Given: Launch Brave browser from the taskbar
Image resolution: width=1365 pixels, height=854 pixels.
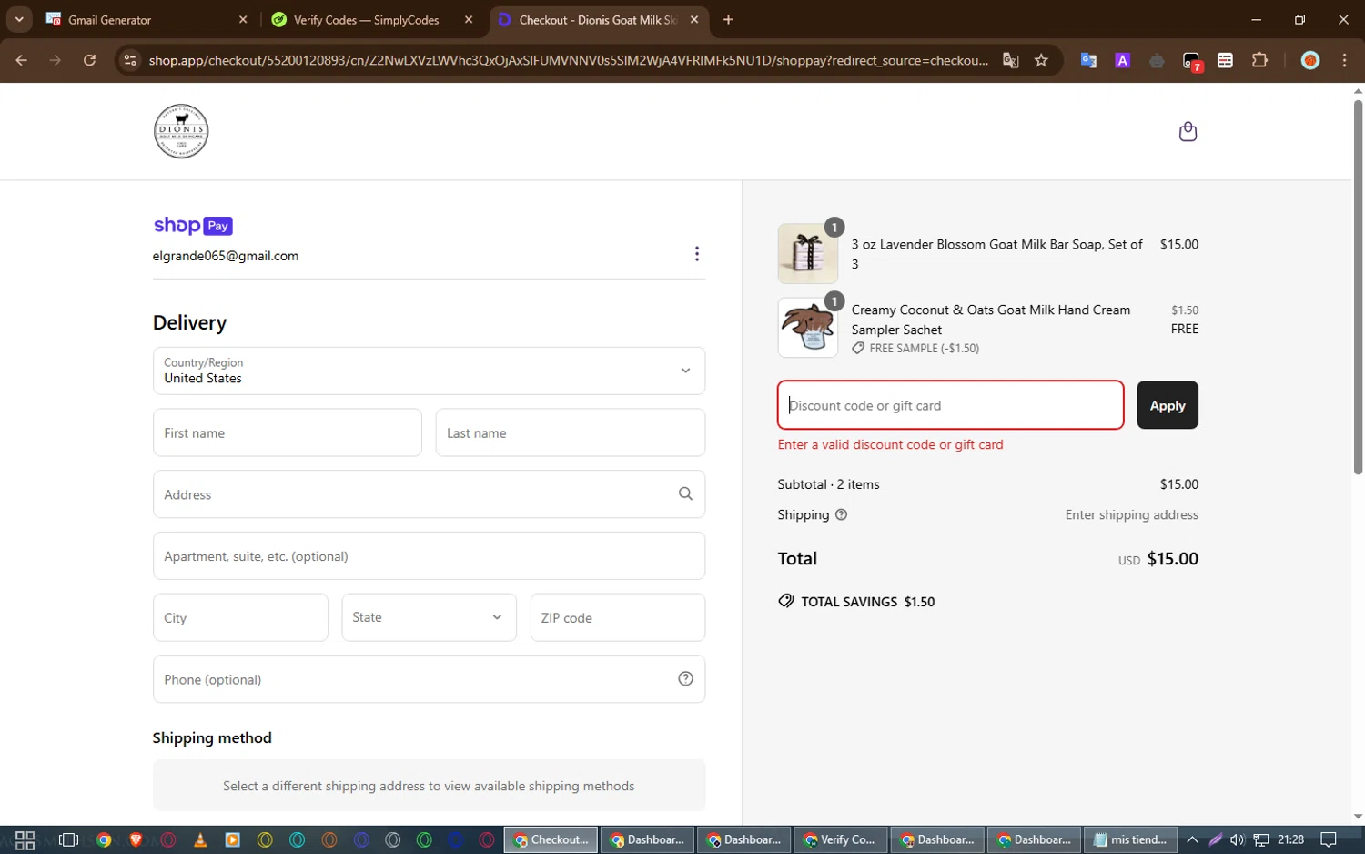Looking at the screenshot, I should pos(136,840).
